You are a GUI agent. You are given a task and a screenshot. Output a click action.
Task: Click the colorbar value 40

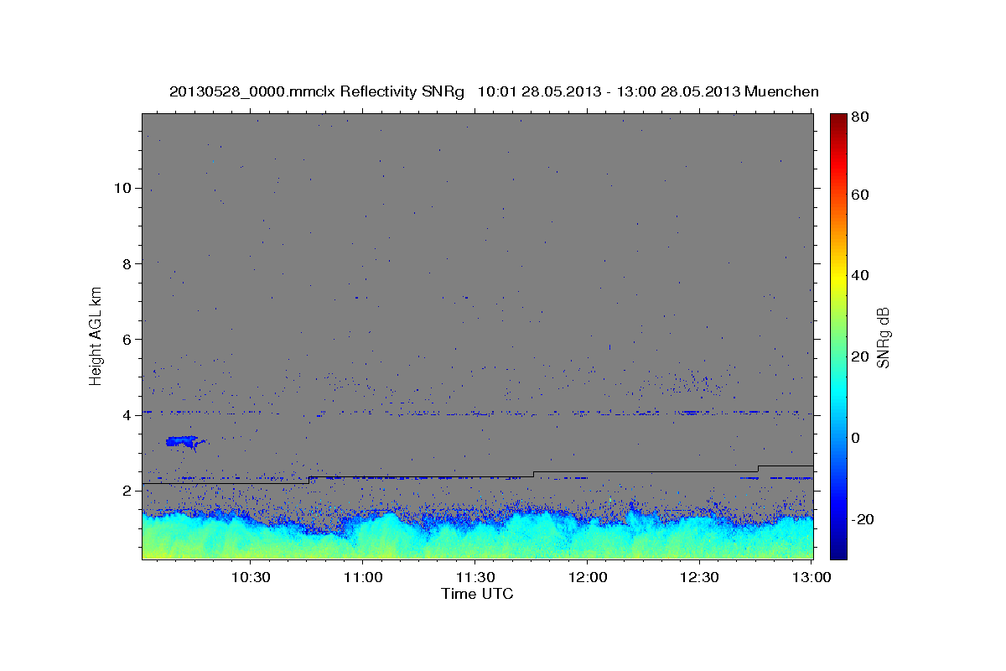coord(859,275)
